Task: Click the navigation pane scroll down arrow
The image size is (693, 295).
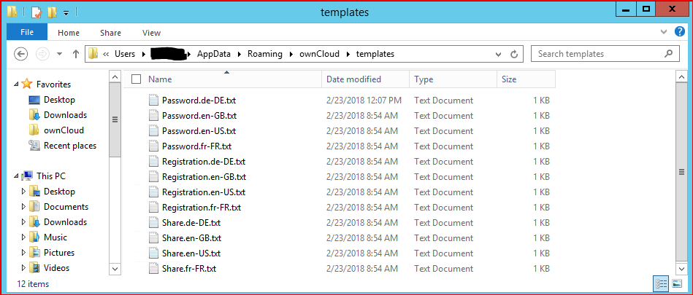Action: 115,268
